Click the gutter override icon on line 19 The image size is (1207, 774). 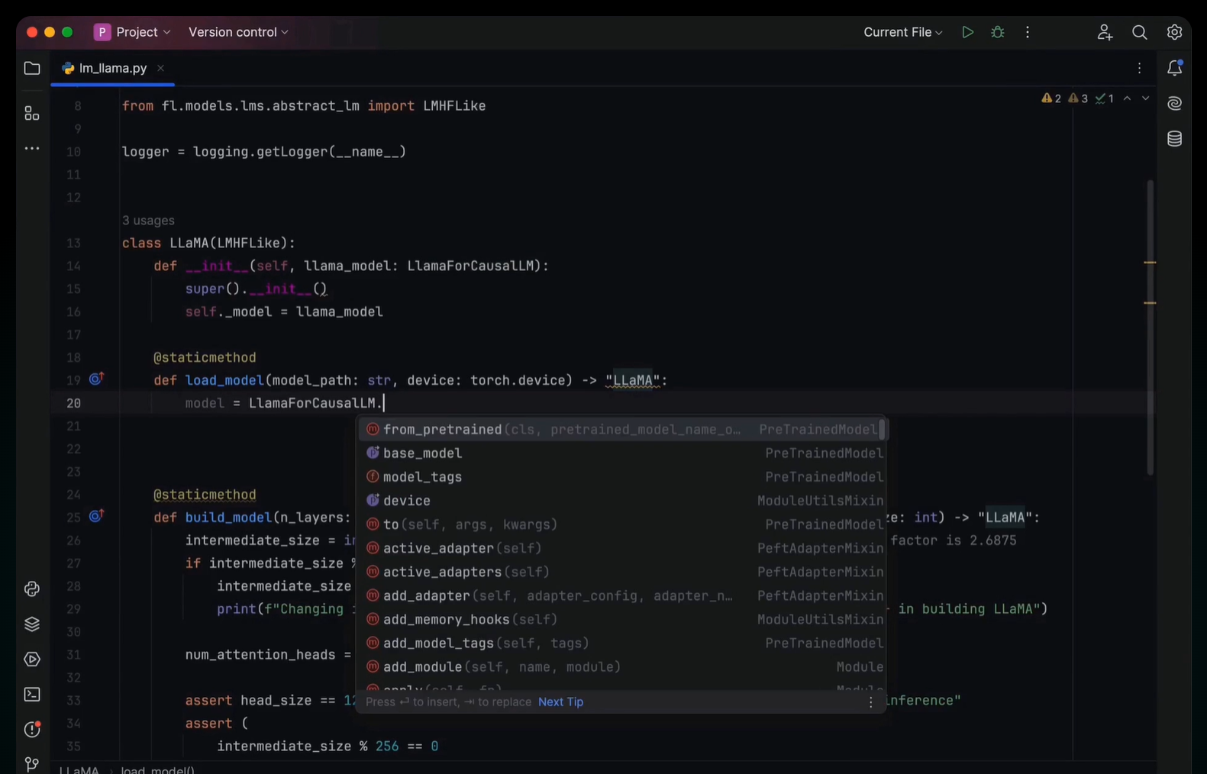point(96,379)
